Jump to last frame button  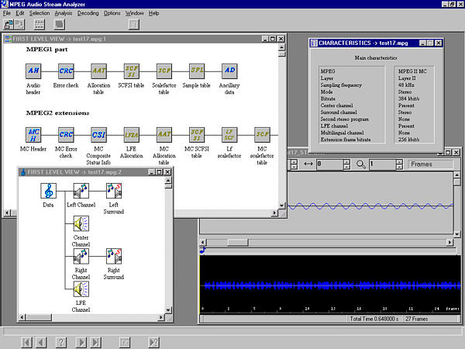tap(96, 341)
